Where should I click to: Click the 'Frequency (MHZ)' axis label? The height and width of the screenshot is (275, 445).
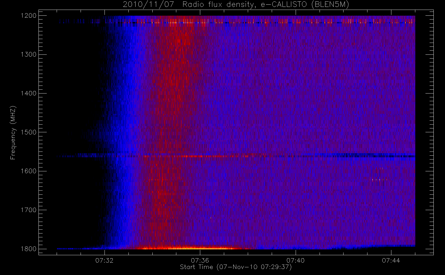pyautogui.click(x=13, y=133)
